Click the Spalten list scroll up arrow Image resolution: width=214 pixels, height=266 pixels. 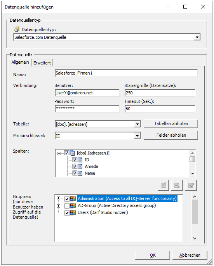pyautogui.click(x=193, y=153)
